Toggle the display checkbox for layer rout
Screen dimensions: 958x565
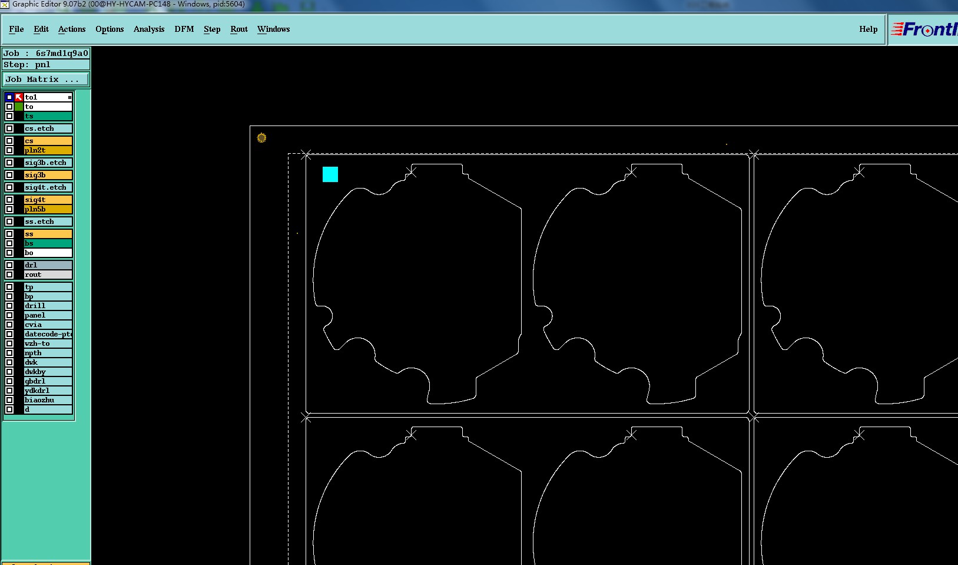(9, 275)
